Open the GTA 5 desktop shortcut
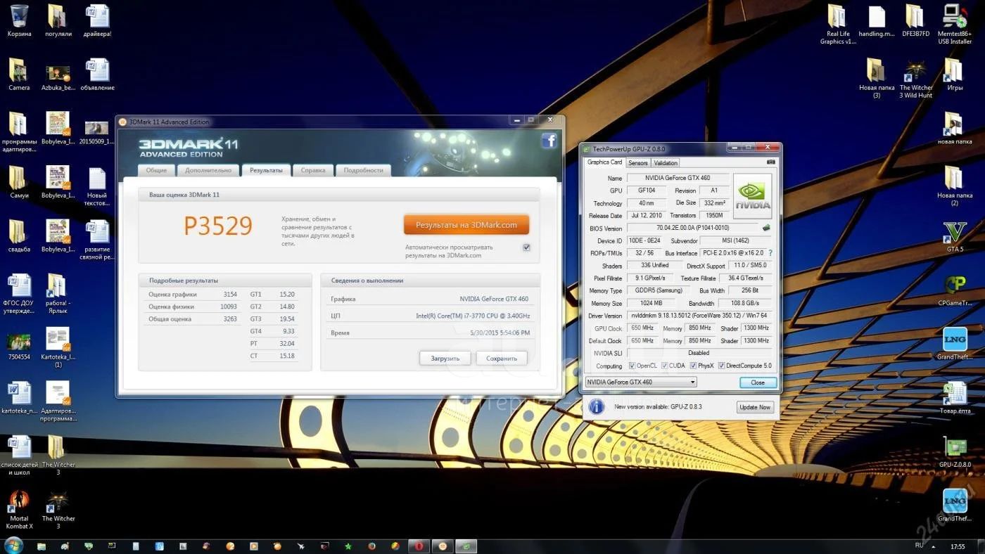Image resolution: width=985 pixels, height=554 pixels. (955, 232)
